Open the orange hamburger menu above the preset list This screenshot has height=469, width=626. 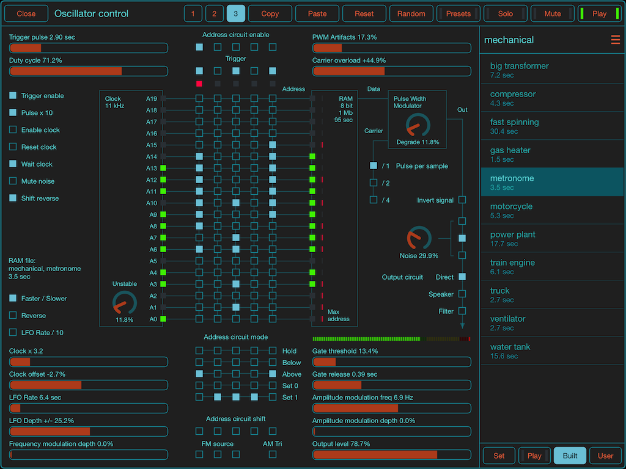pos(614,39)
